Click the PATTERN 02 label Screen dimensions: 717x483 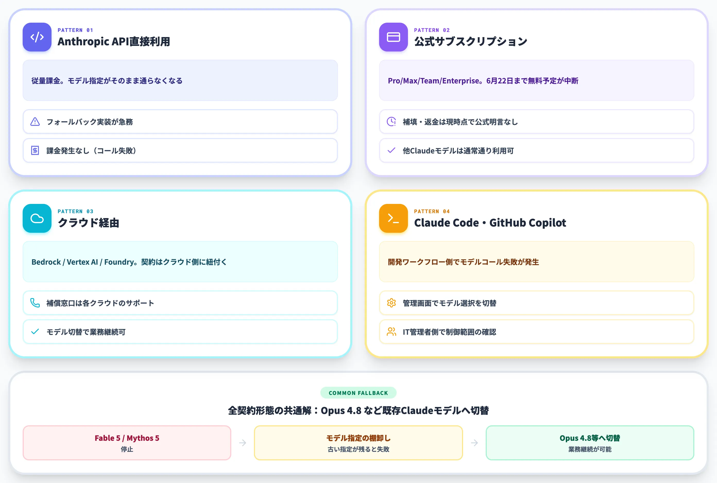click(x=432, y=30)
